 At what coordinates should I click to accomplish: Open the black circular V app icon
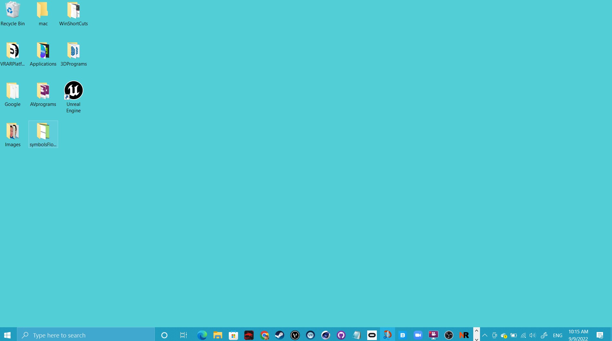point(295,335)
